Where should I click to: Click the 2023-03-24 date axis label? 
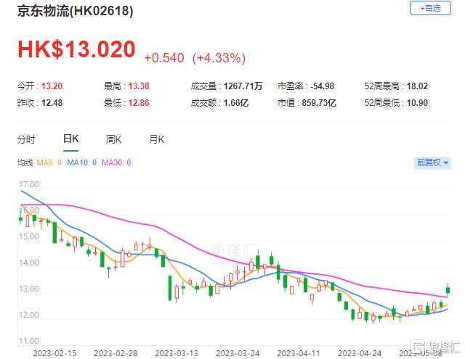pyautogui.click(x=238, y=353)
